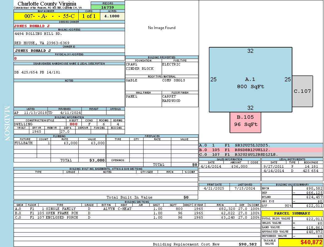Click the acres value 4.1000
The width and height of the screenshot is (324, 247).
pos(112,16)
